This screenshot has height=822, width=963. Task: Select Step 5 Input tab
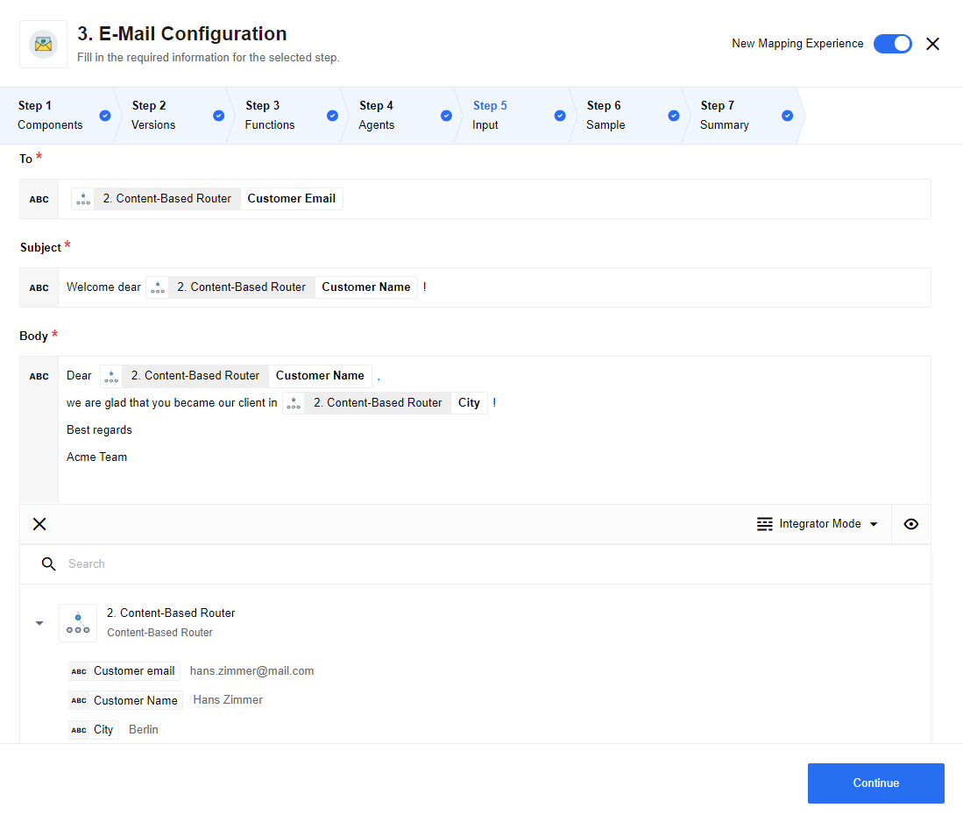tap(512, 116)
